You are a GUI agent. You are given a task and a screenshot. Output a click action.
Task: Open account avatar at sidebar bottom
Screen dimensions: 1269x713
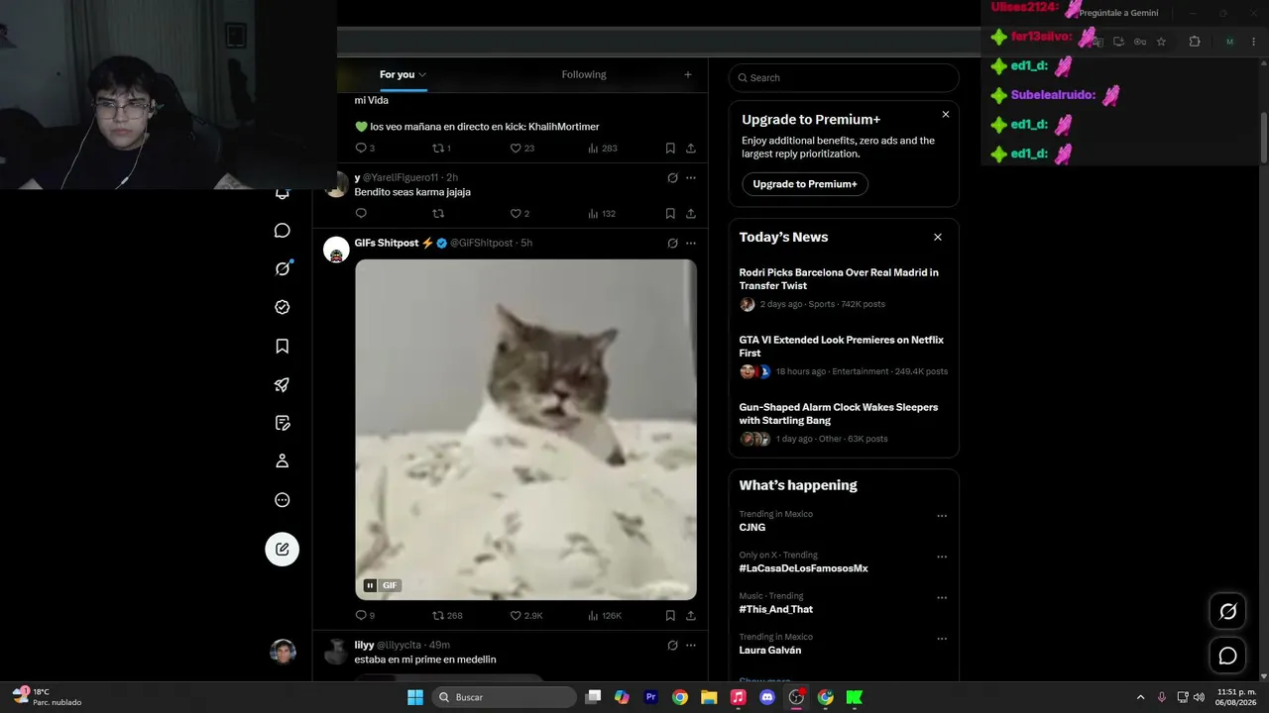point(284,652)
